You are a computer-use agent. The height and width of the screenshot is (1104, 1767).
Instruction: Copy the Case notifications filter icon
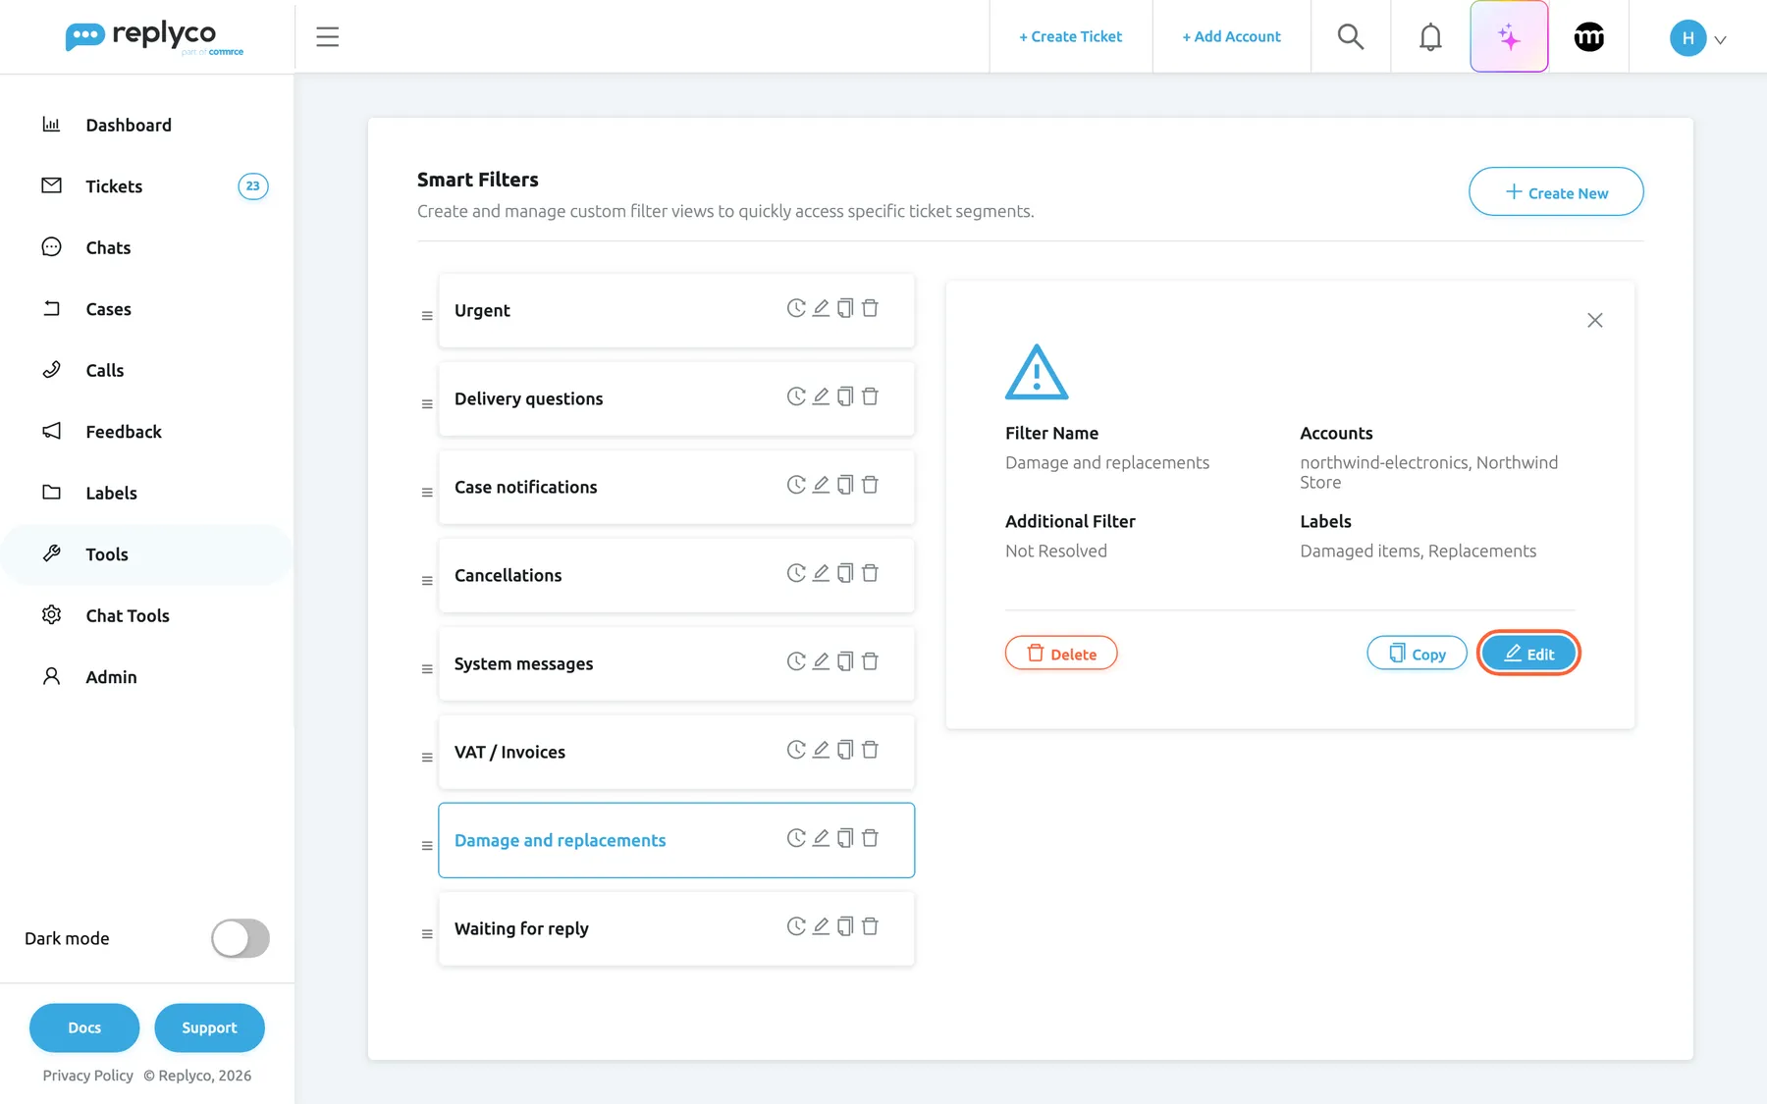[845, 485]
